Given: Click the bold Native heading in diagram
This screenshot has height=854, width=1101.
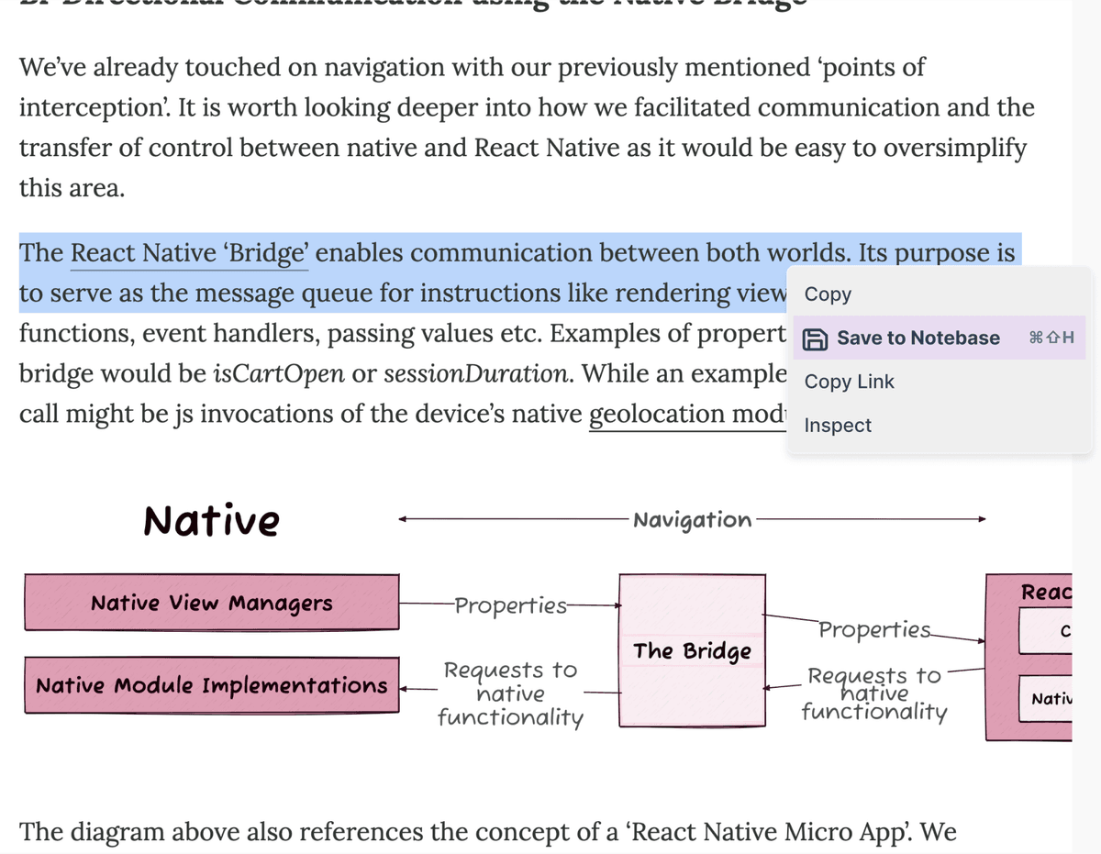Looking at the screenshot, I should pyautogui.click(x=211, y=520).
